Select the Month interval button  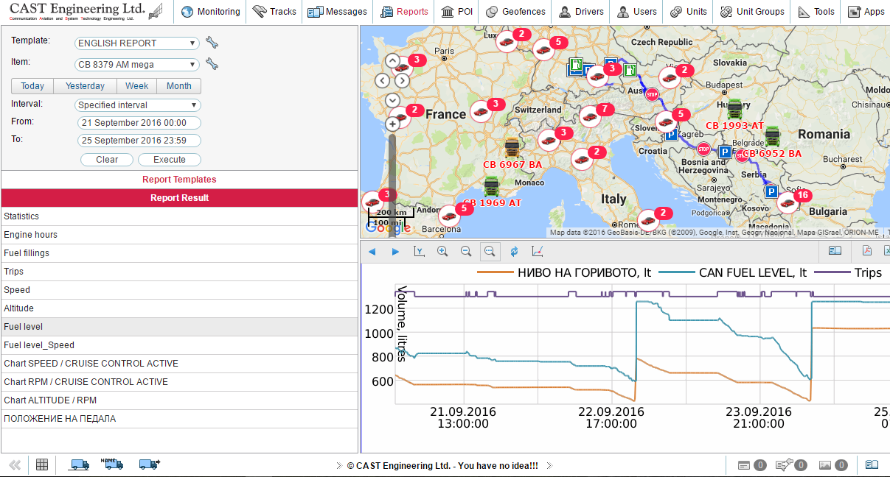[x=179, y=86]
